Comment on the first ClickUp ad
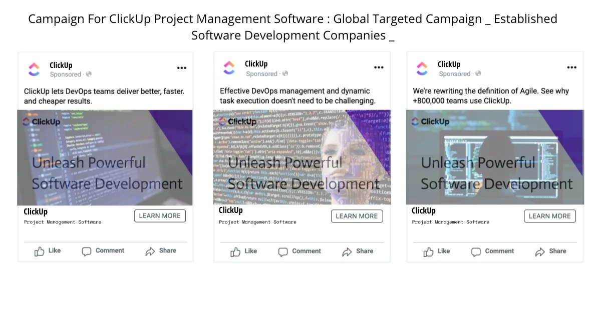 tap(103, 251)
